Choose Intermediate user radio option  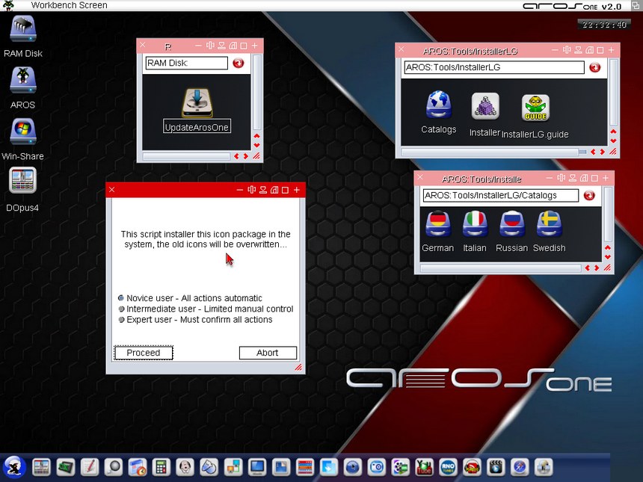pos(122,309)
